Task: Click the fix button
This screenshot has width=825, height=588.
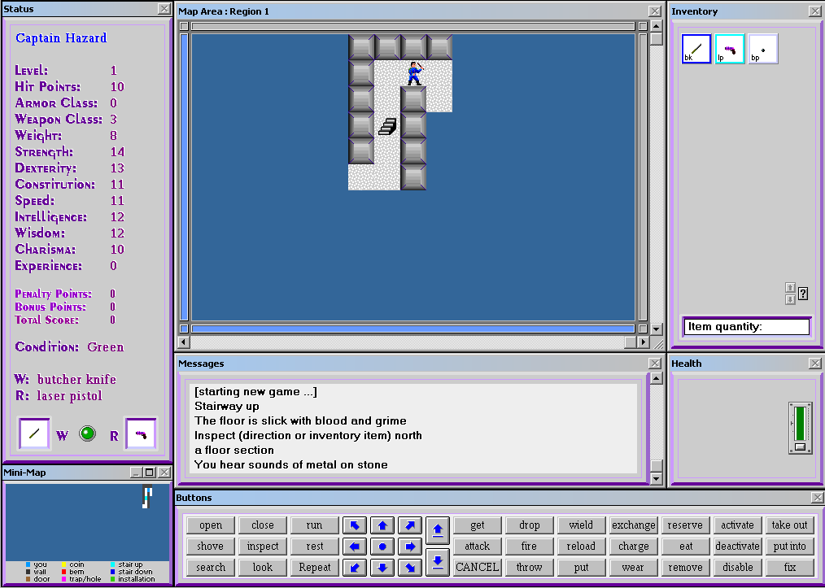Action: (x=790, y=568)
